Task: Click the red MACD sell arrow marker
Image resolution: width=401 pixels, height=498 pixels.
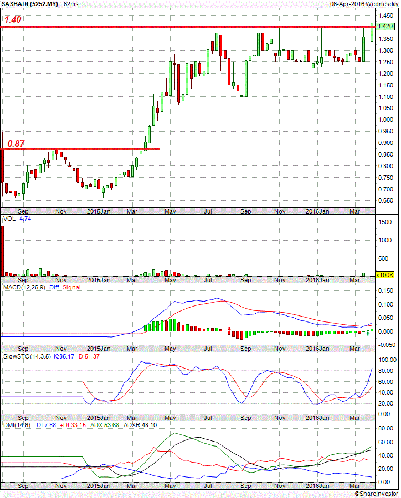Action: click(x=229, y=329)
